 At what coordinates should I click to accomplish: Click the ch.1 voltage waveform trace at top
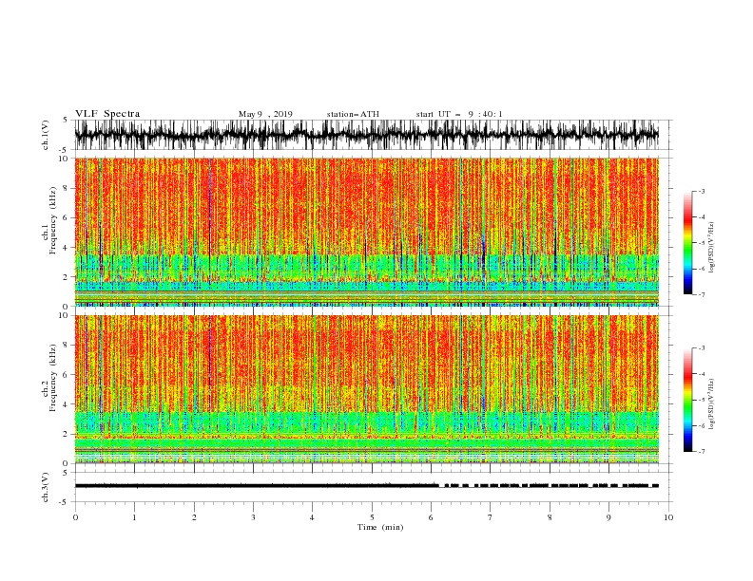[x=366, y=135]
